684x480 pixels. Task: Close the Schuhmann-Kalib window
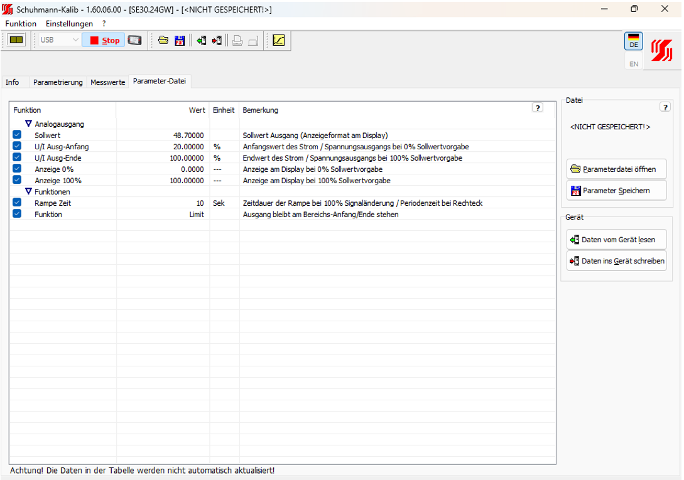coord(665,9)
